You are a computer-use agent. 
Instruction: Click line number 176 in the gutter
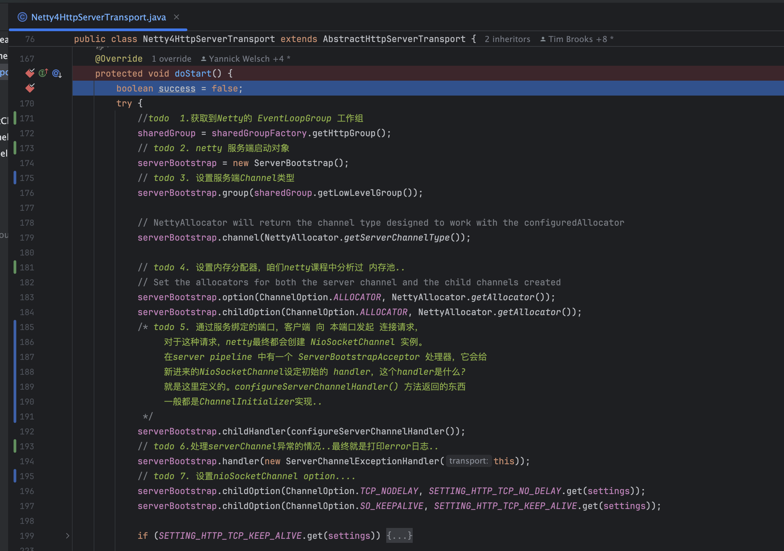click(x=27, y=193)
